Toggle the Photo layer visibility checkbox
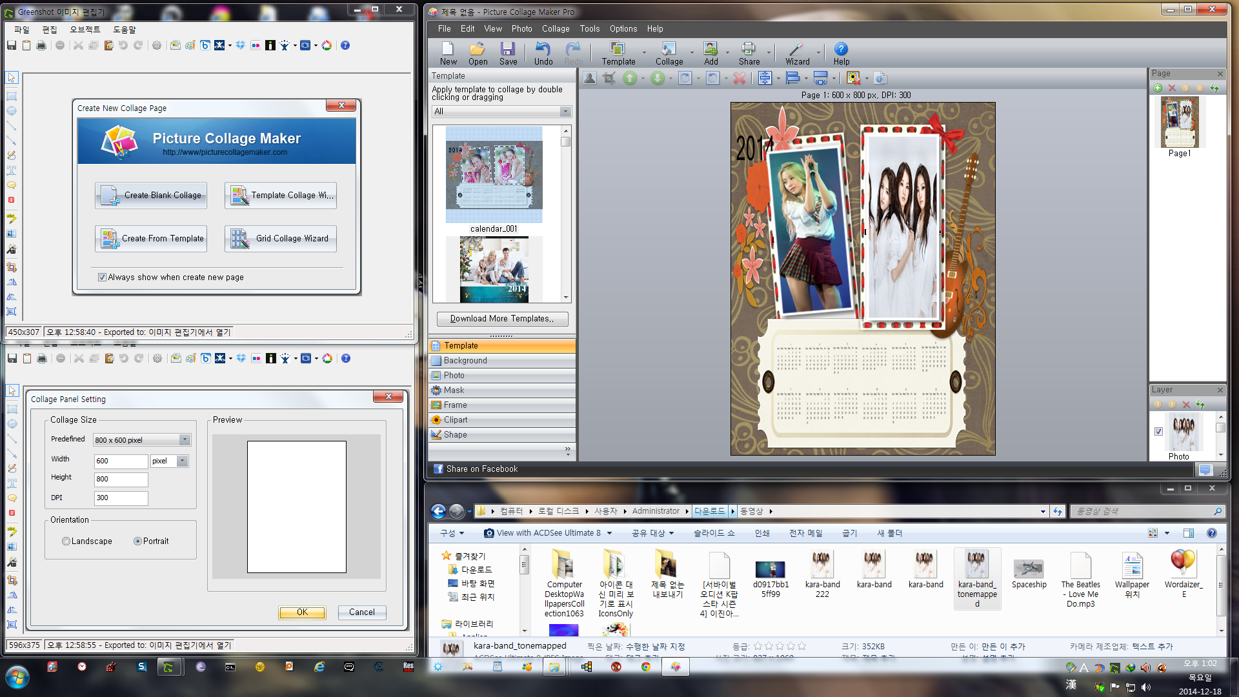 point(1158,431)
